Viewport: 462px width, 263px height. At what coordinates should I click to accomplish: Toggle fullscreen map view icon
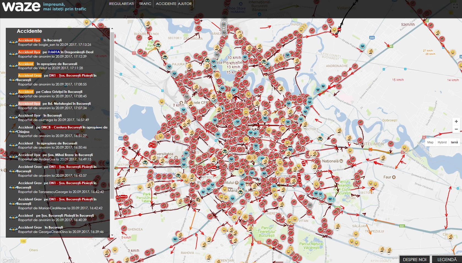(455, 6)
